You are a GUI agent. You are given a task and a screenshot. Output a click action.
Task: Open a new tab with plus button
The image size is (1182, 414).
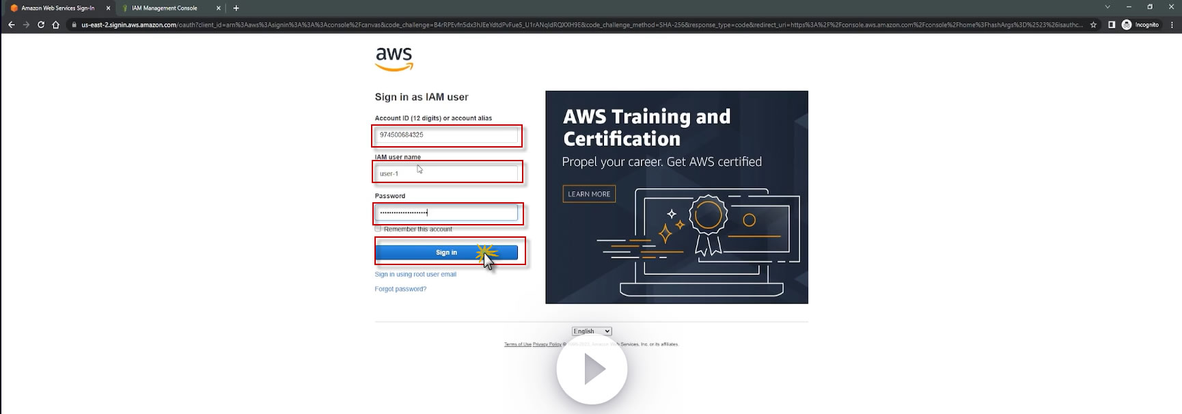(x=236, y=8)
